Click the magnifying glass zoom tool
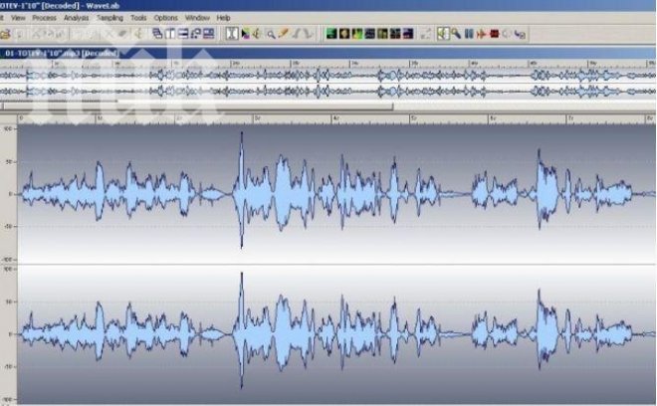 tap(270, 33)
